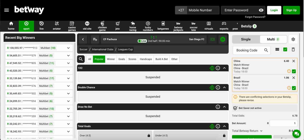Uncheck the Brazil selection checkbox
This screenshot has width=304, height=140.
pyautogui.click(x=294, y=88)
